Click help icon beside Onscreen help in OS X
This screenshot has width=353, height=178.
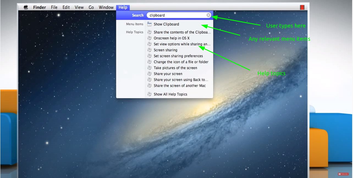pyautogui.click(x=150, y=38)
